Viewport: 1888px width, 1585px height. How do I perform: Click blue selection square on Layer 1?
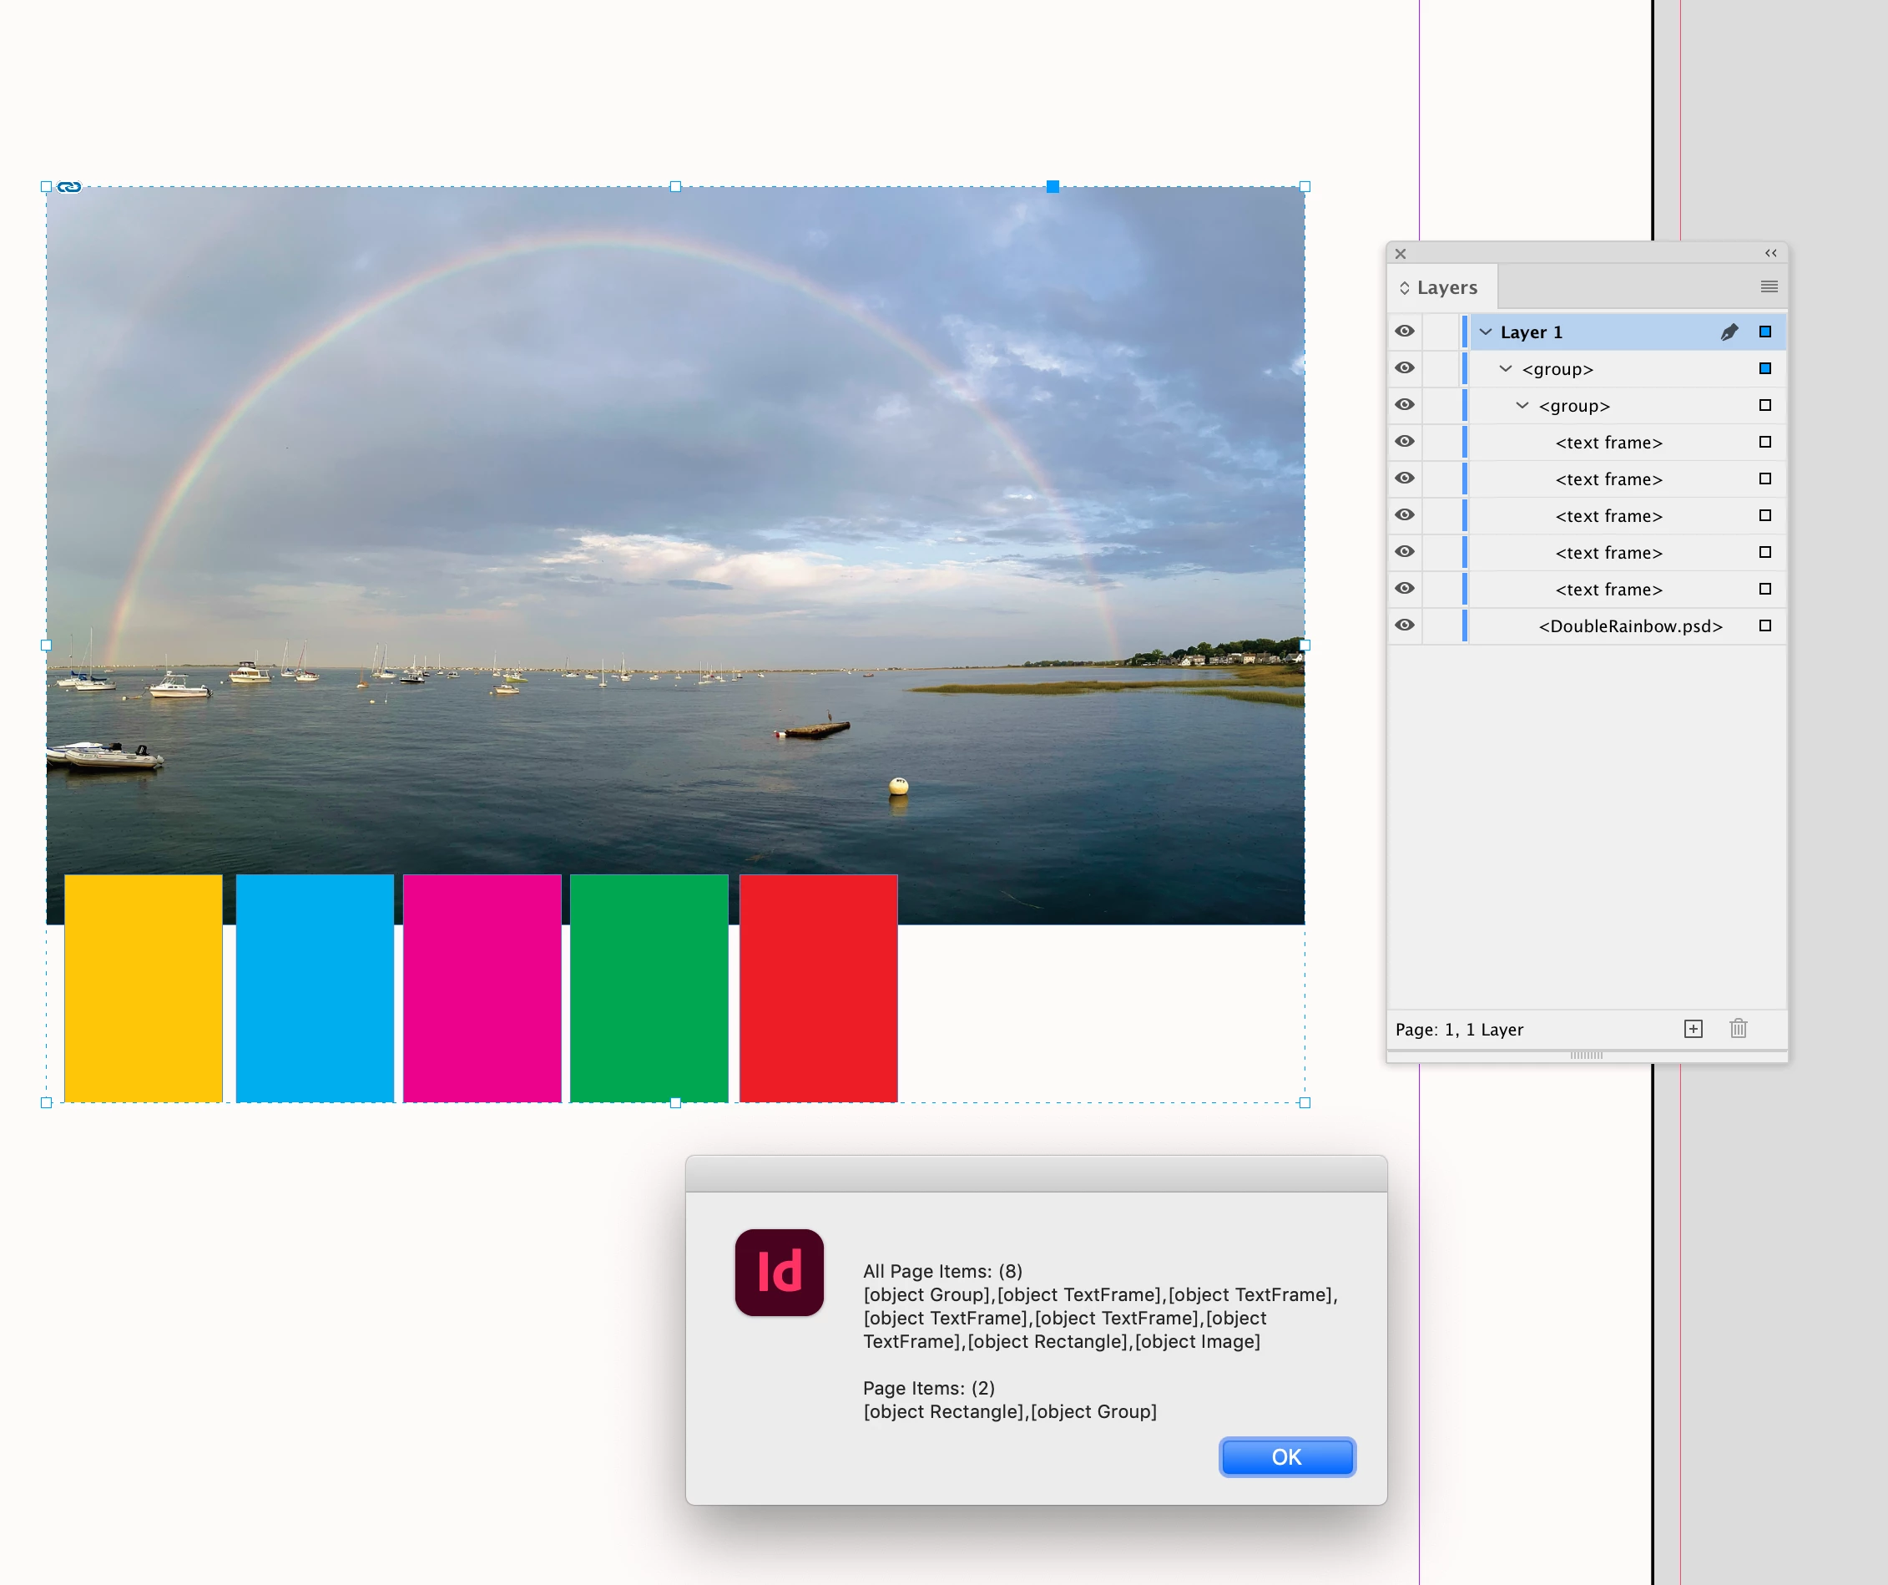click(x=1764, y=332)
